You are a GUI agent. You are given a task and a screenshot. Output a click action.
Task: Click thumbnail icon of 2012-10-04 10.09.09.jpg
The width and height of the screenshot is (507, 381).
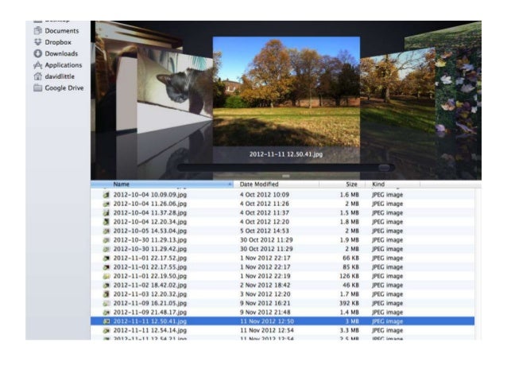click(x=106, y=195)
